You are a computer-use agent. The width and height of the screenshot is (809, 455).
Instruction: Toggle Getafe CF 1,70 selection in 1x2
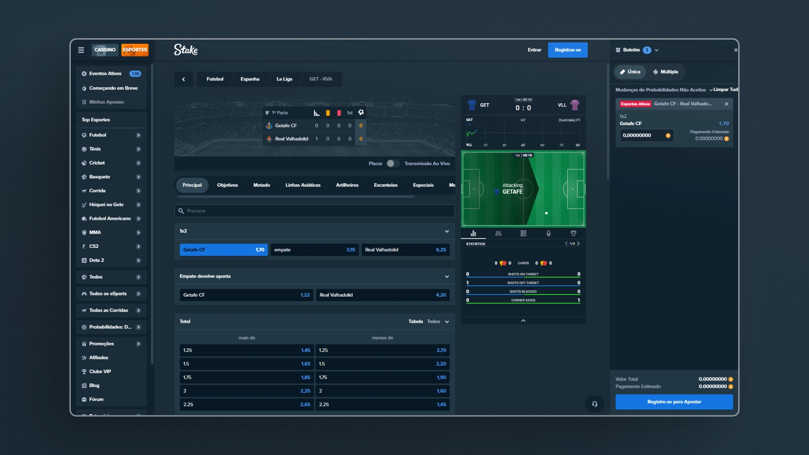tap(224, 250)
